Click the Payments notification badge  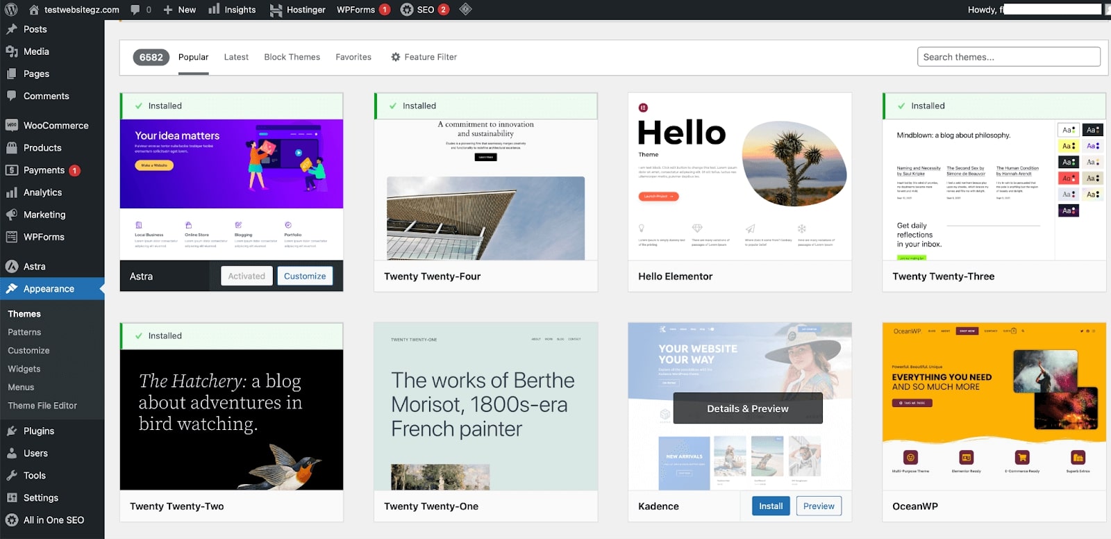(74, 170)
